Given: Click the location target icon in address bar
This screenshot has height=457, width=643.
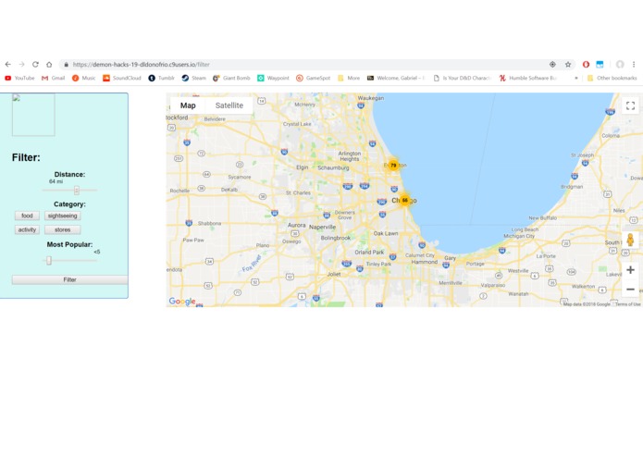Looking at the screenshot, I should 552,65.
